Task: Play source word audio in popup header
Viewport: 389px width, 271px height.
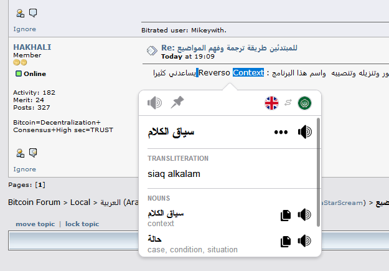Action: (x=154, y=103)
